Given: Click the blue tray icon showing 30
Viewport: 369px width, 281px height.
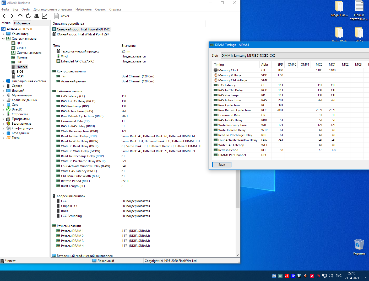Looking at the screenshot, I should pyautogui.click(x=293, y=276).
